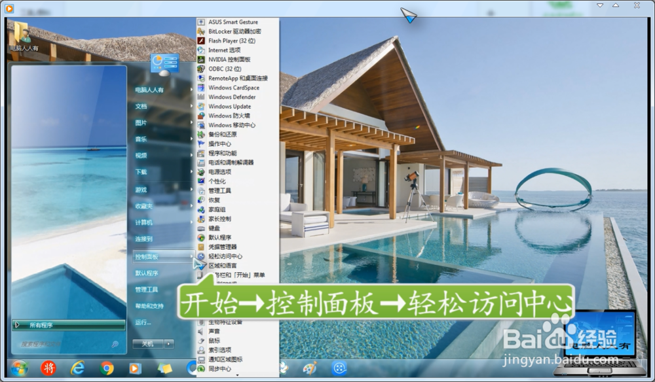Expand 电脑人人有 submenu arrow in Start menu
Image resolution: width=655 pixels, height=382 pixels.
[x=191, y=90]
